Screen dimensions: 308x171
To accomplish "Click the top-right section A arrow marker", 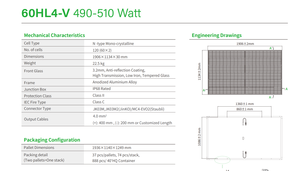I will pyautogui.click(x=272, y=48).
